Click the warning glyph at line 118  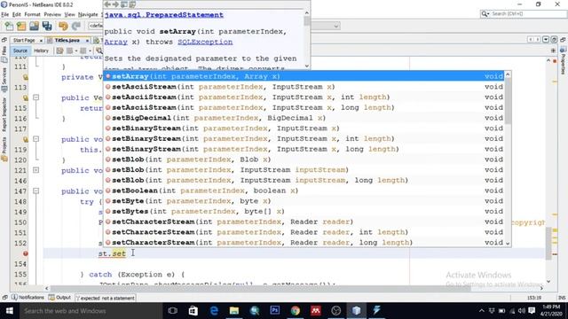26,139
